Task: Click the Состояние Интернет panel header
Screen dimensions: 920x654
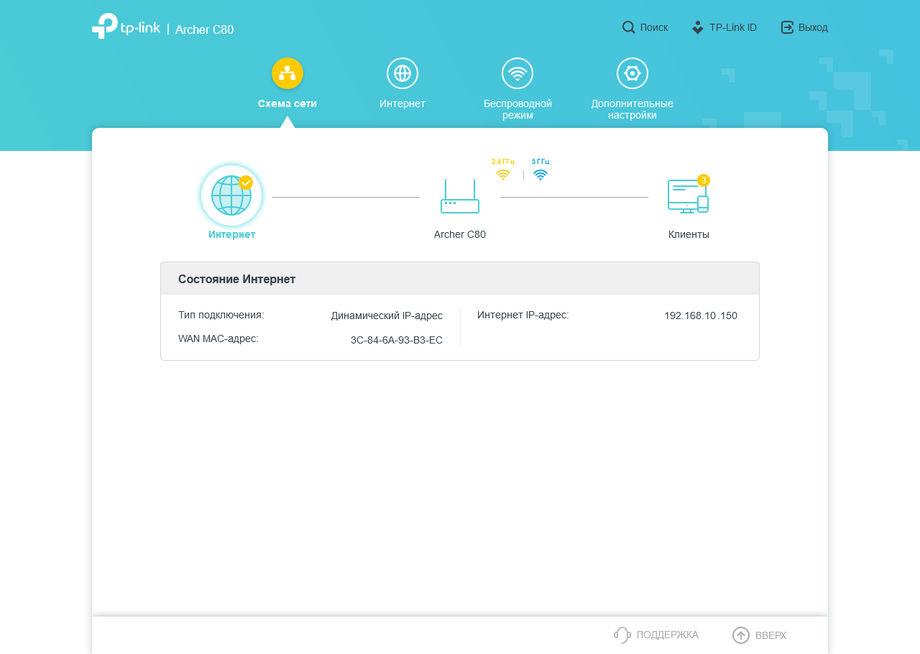Action: pos(460,279)
